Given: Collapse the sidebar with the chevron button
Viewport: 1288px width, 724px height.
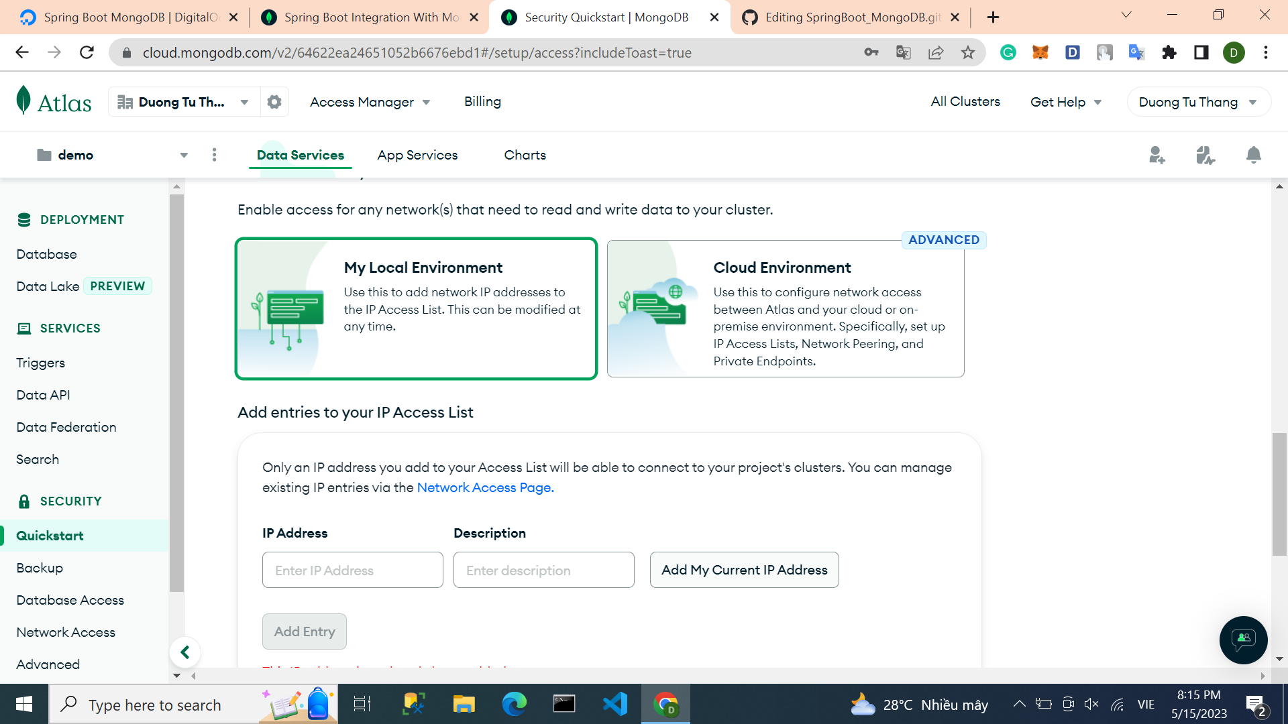Looking at the screenshot, I should click(185, 652).
